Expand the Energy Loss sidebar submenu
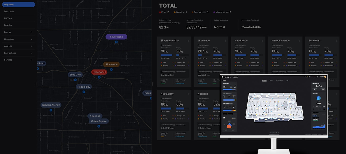This screenshot has width=346, height=154. click(32, 53)
